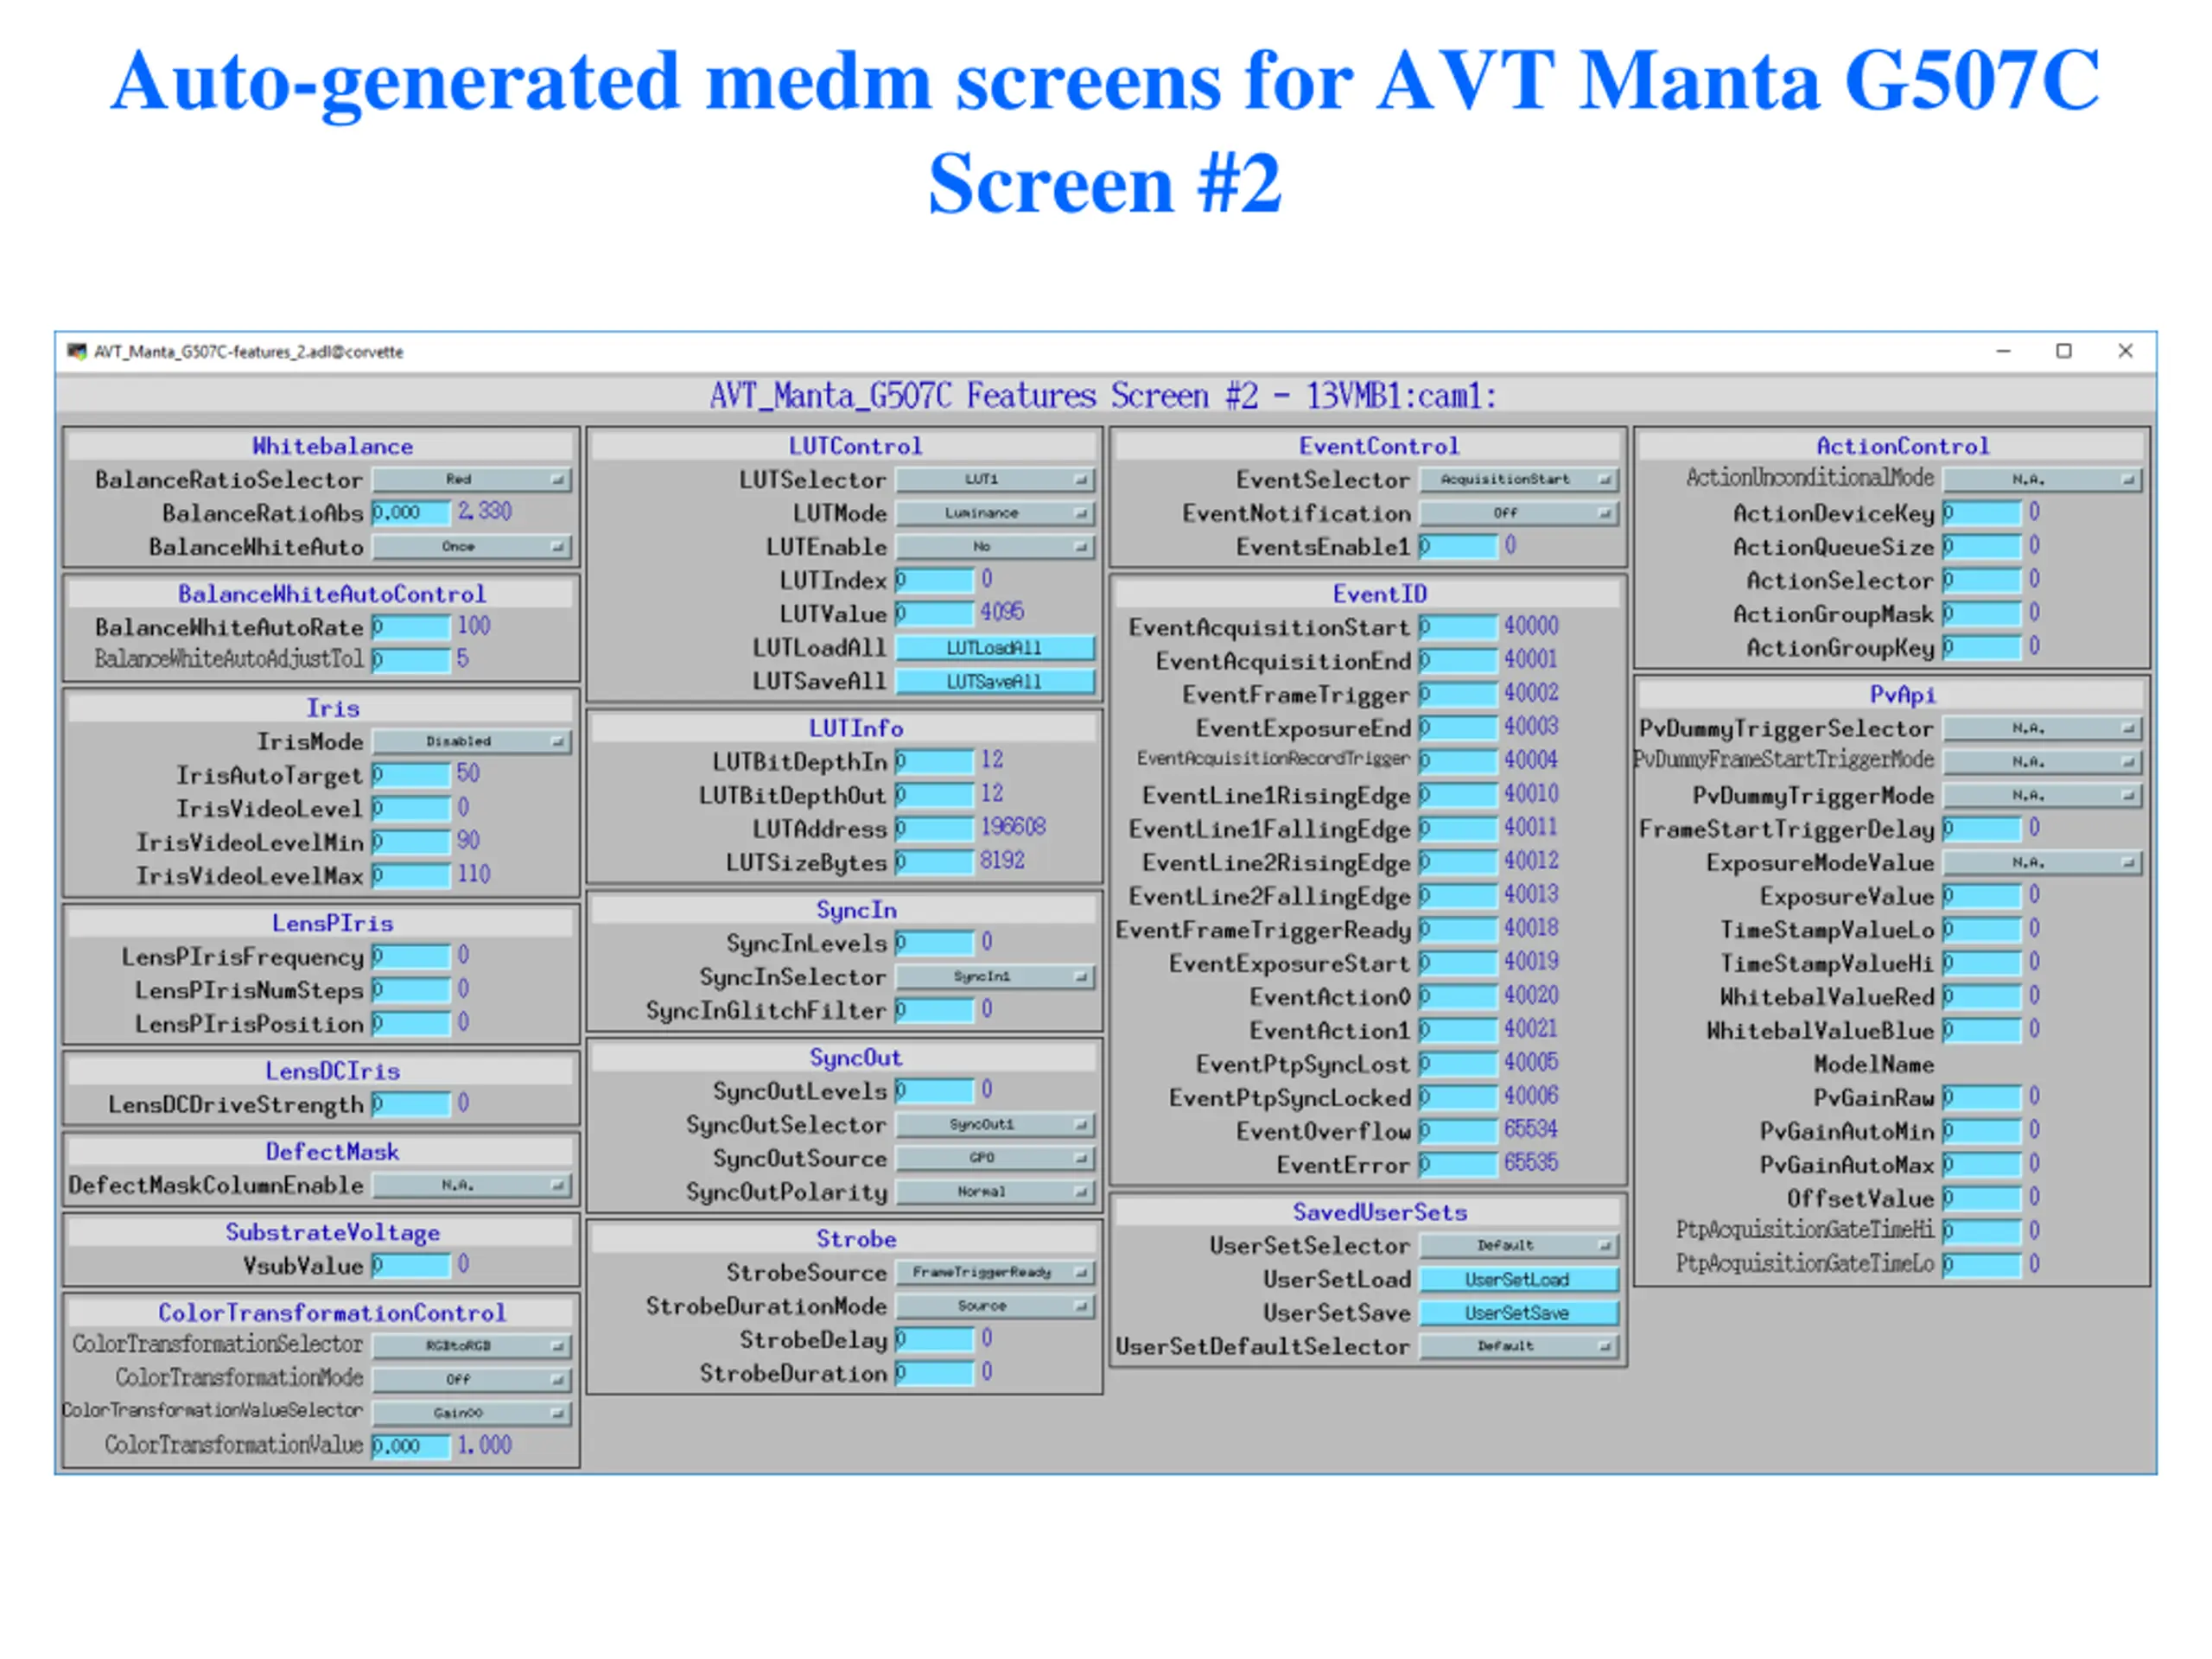Click the VsubValue input field
The height and width of the screenshot is (1659, 2212).
tap(411, 1266)
